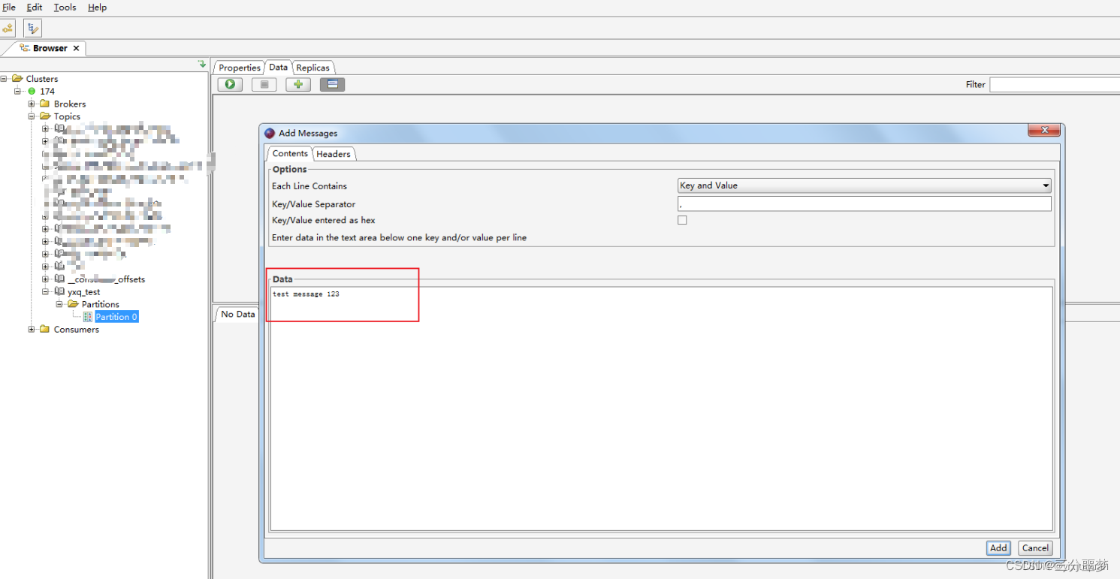This screenshot has width=1120, height=579.
Task: Open the Each Line Contains dropdown
Action: click(864, 185)
